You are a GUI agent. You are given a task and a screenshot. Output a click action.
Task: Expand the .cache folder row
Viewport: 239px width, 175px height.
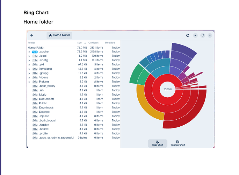click(x=29, y=52)
